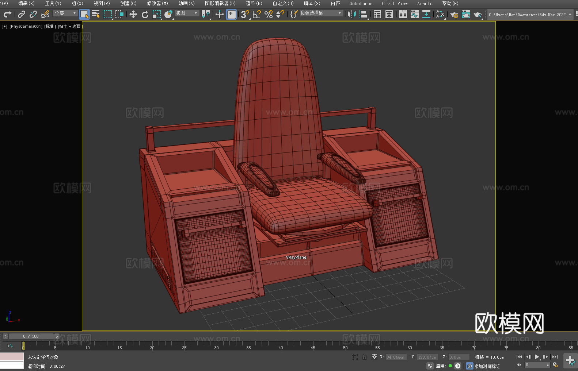Toggle the Window/Crossing selection mode
578x371 pixels.
tap(119, 14)
